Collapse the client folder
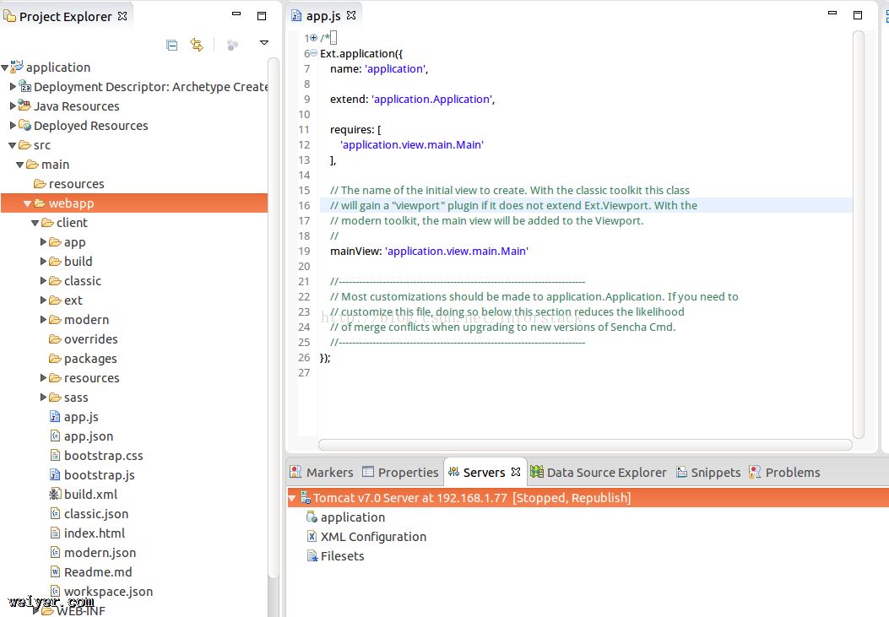Viewport: 889px width, 617px height. 35,223
